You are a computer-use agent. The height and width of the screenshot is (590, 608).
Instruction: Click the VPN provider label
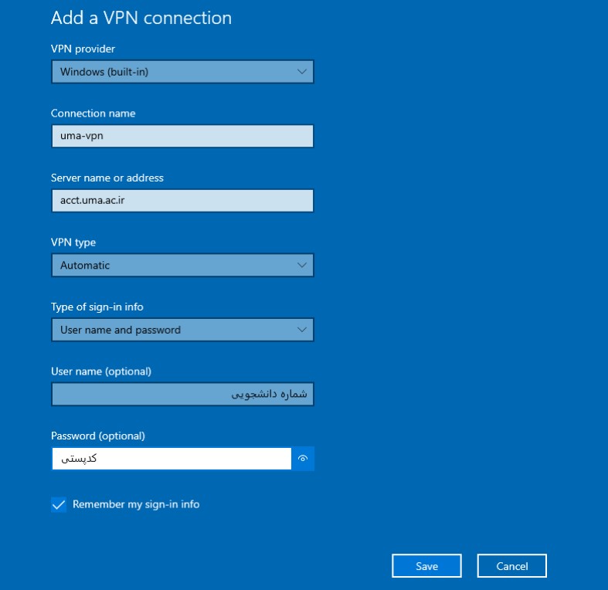(x=83, y=49)
